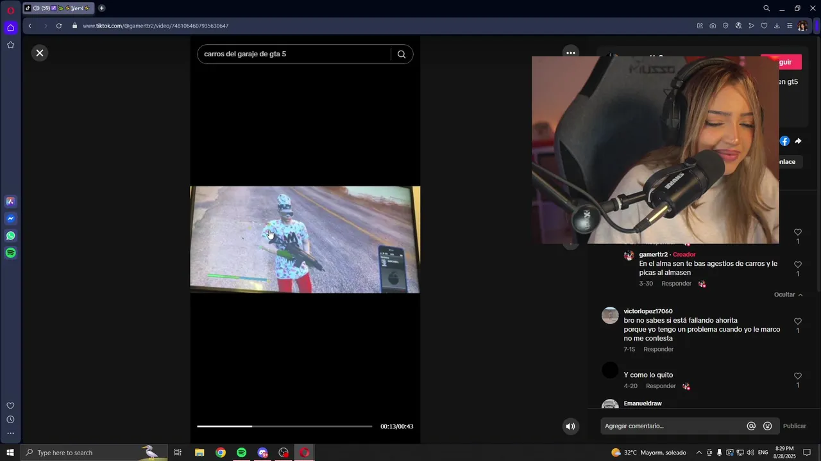Open File Explorer from taskbar

(x=199, y=453)
